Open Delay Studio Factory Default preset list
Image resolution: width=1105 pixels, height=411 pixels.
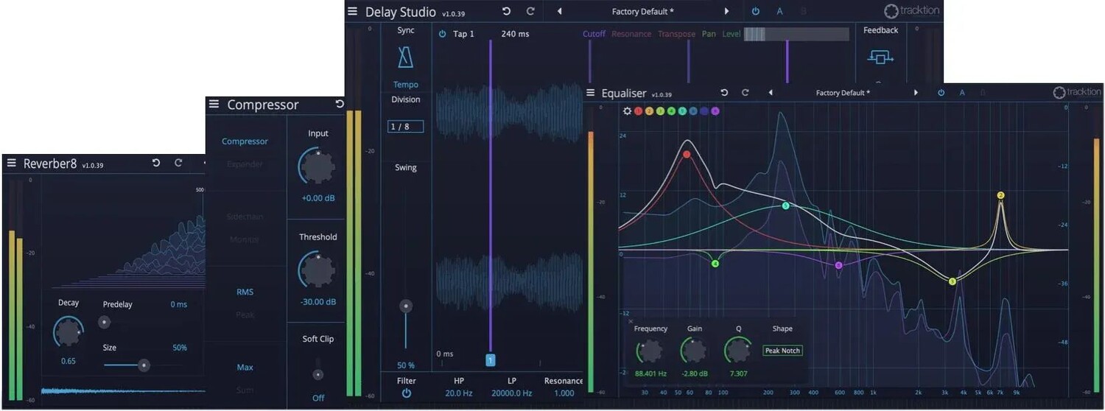click(642, 11)
